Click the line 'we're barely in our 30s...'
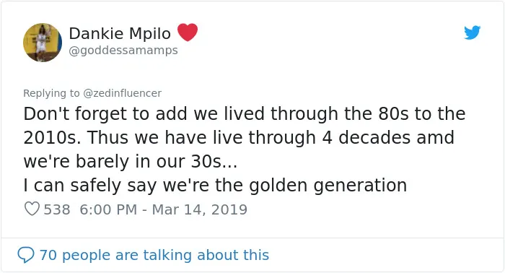The width and height of the screenshot is (505, 273). (131, 161)
